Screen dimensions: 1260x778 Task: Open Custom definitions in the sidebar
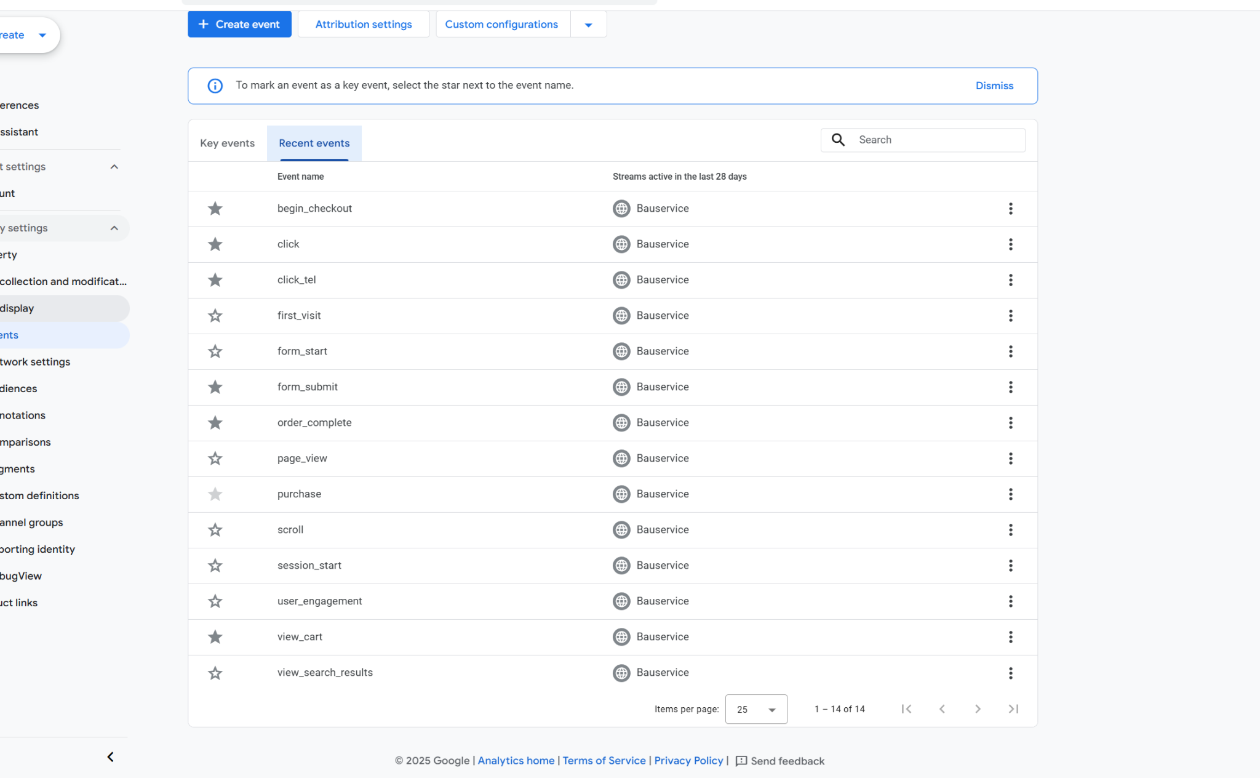39,495
